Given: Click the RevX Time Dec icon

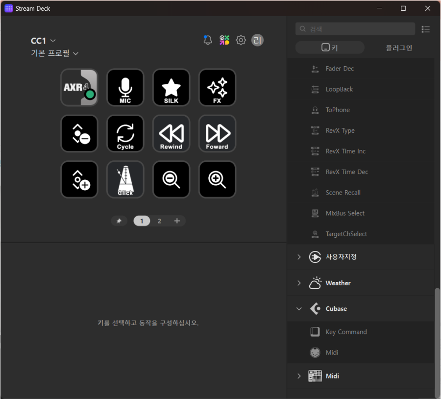Looking at the screenshot, I should tap(315, 172).
